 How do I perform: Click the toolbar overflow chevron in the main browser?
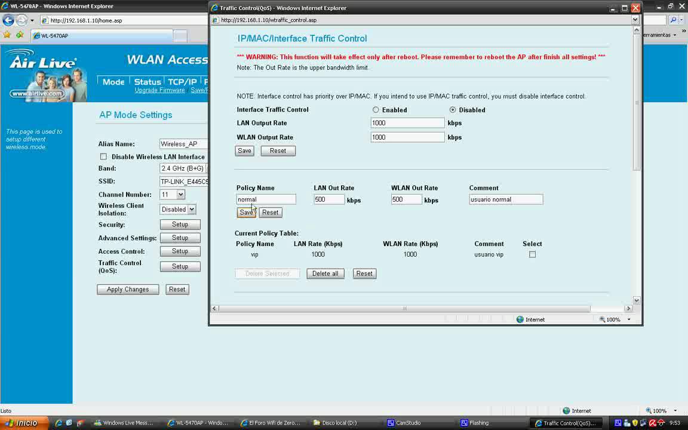(684, 31)
